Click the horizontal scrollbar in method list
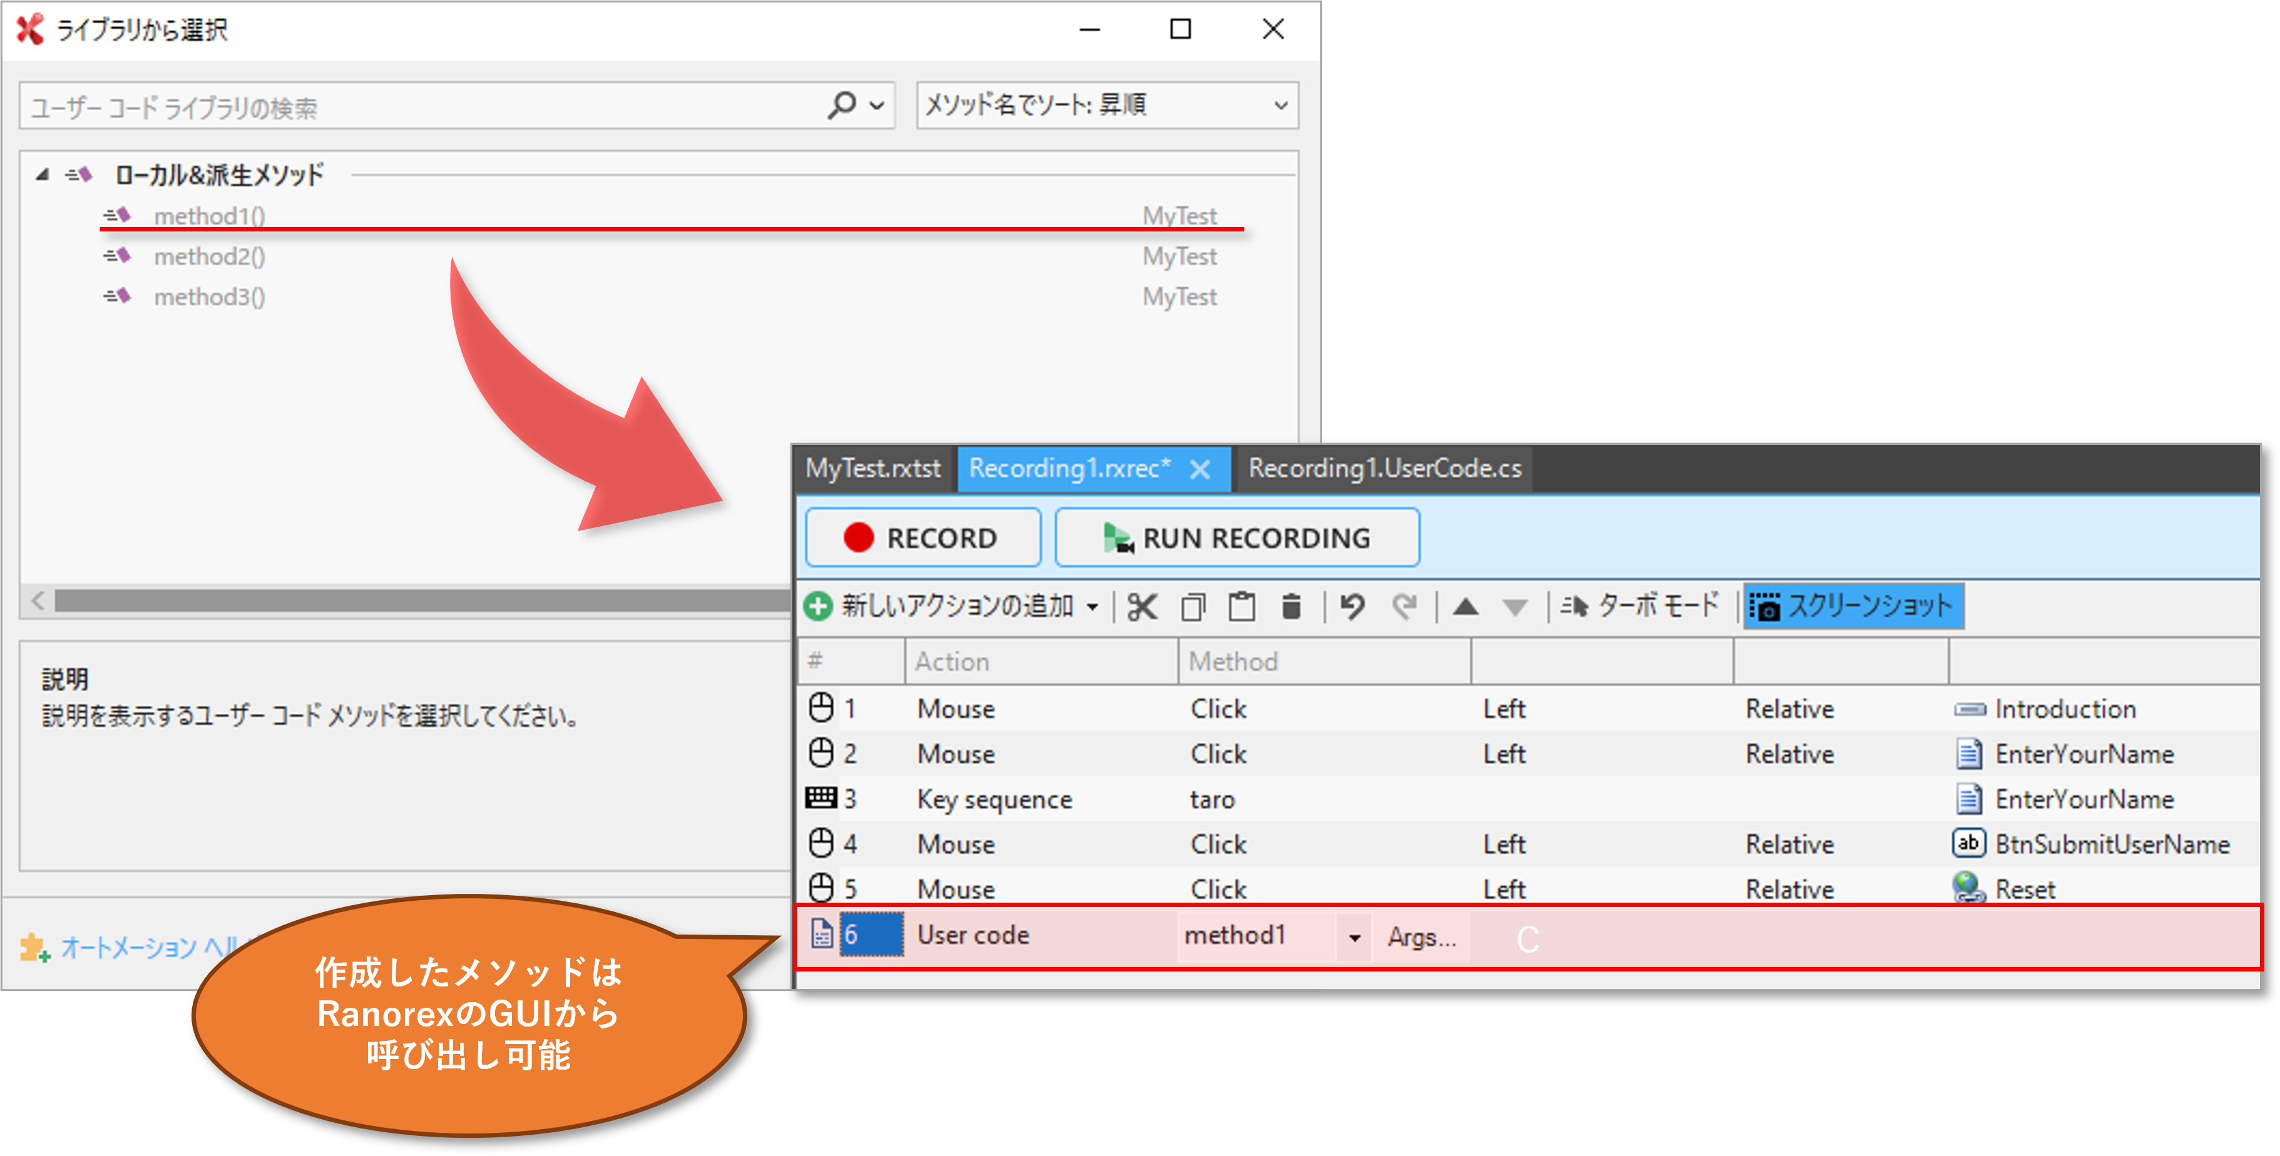The width and height of the screenshot is (2280, 1156). (416, 601)
